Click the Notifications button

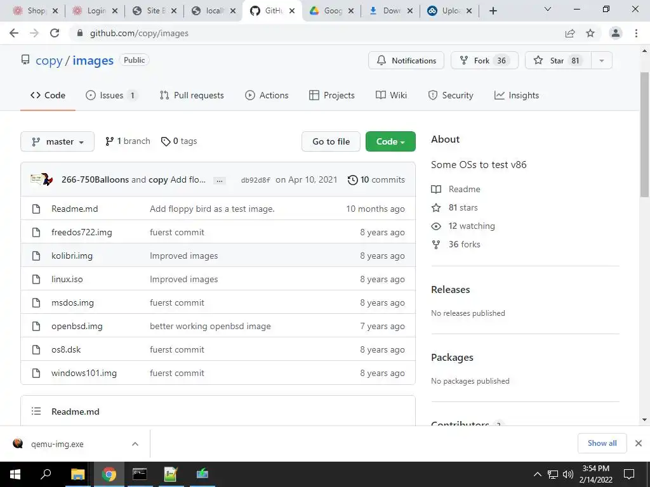point(406,60)
